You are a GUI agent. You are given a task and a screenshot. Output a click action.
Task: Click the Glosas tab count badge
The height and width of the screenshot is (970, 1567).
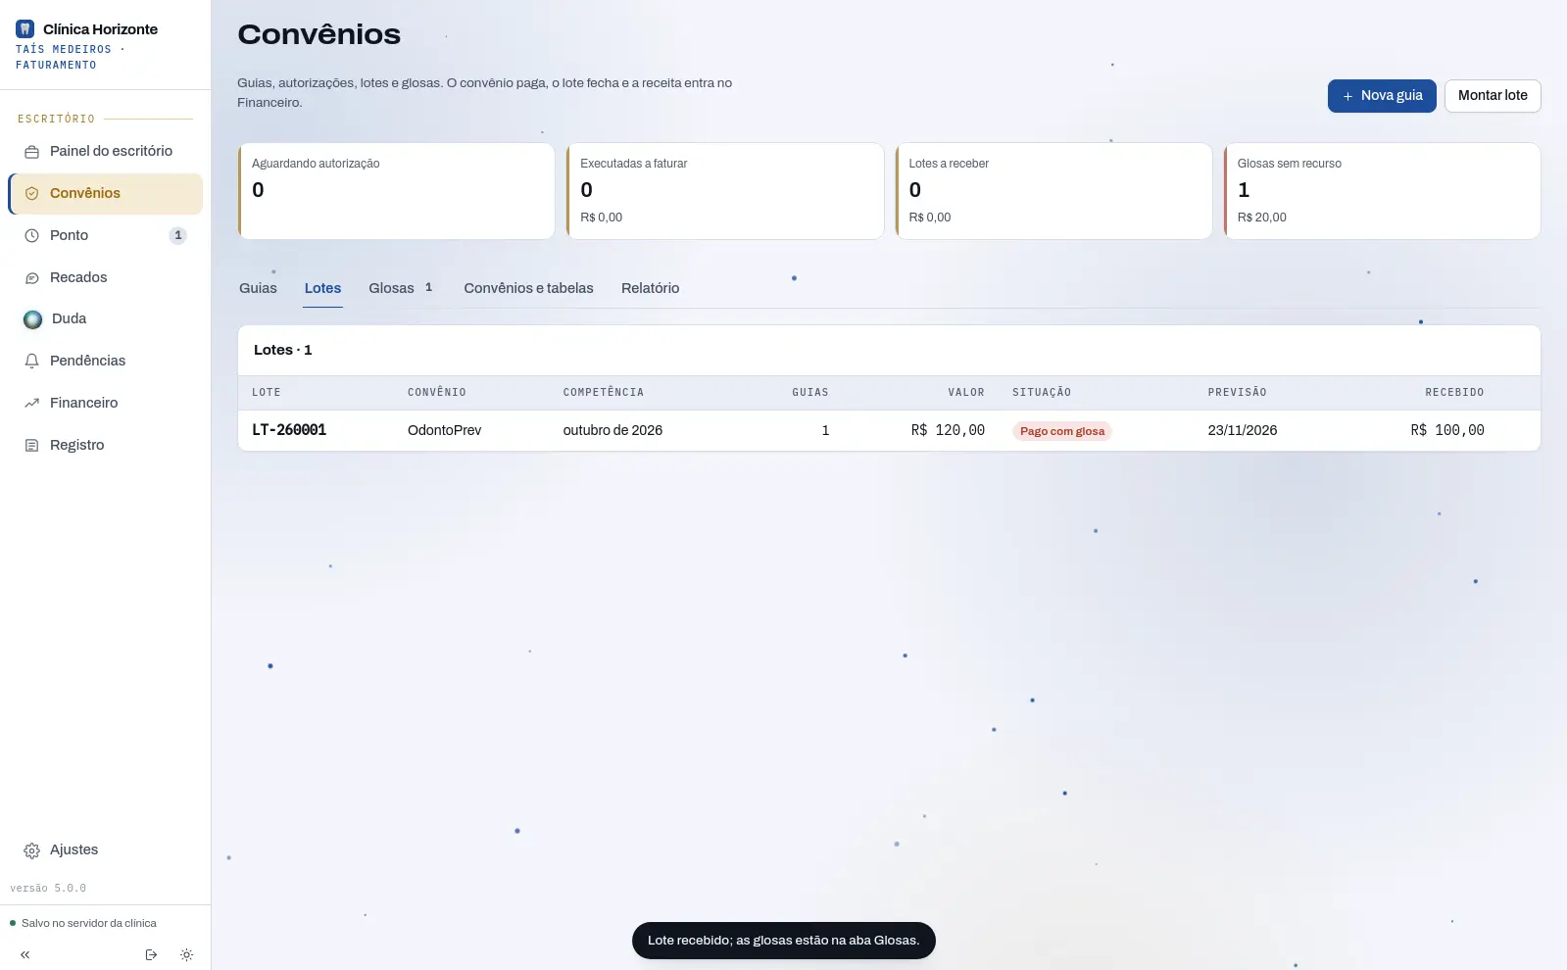[428, 288]
